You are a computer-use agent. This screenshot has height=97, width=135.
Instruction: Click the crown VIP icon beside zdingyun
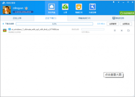pyautogui.click(x=26, y=8)
